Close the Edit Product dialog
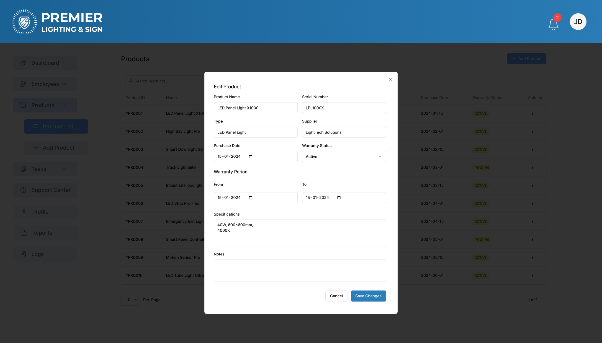The width and height of the screenshot is (602, 343). tap(390, 79)
